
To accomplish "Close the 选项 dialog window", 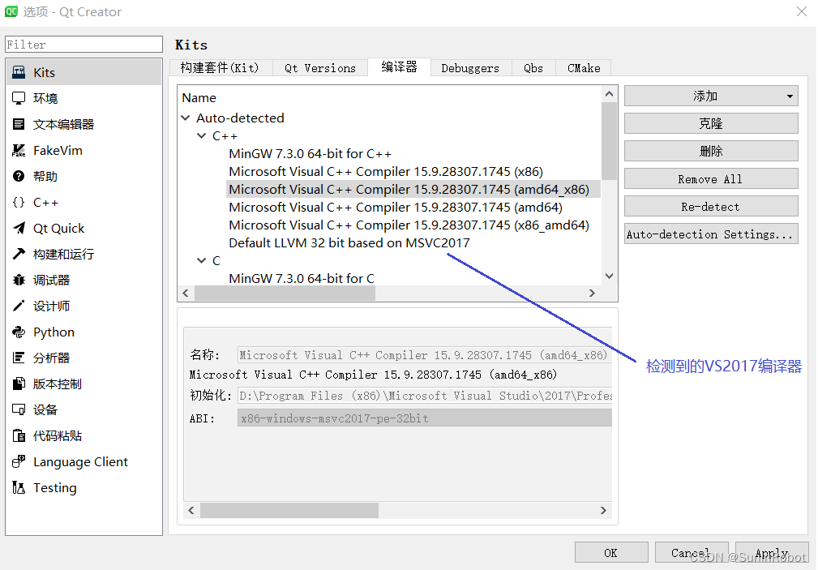I will [802, 11].
